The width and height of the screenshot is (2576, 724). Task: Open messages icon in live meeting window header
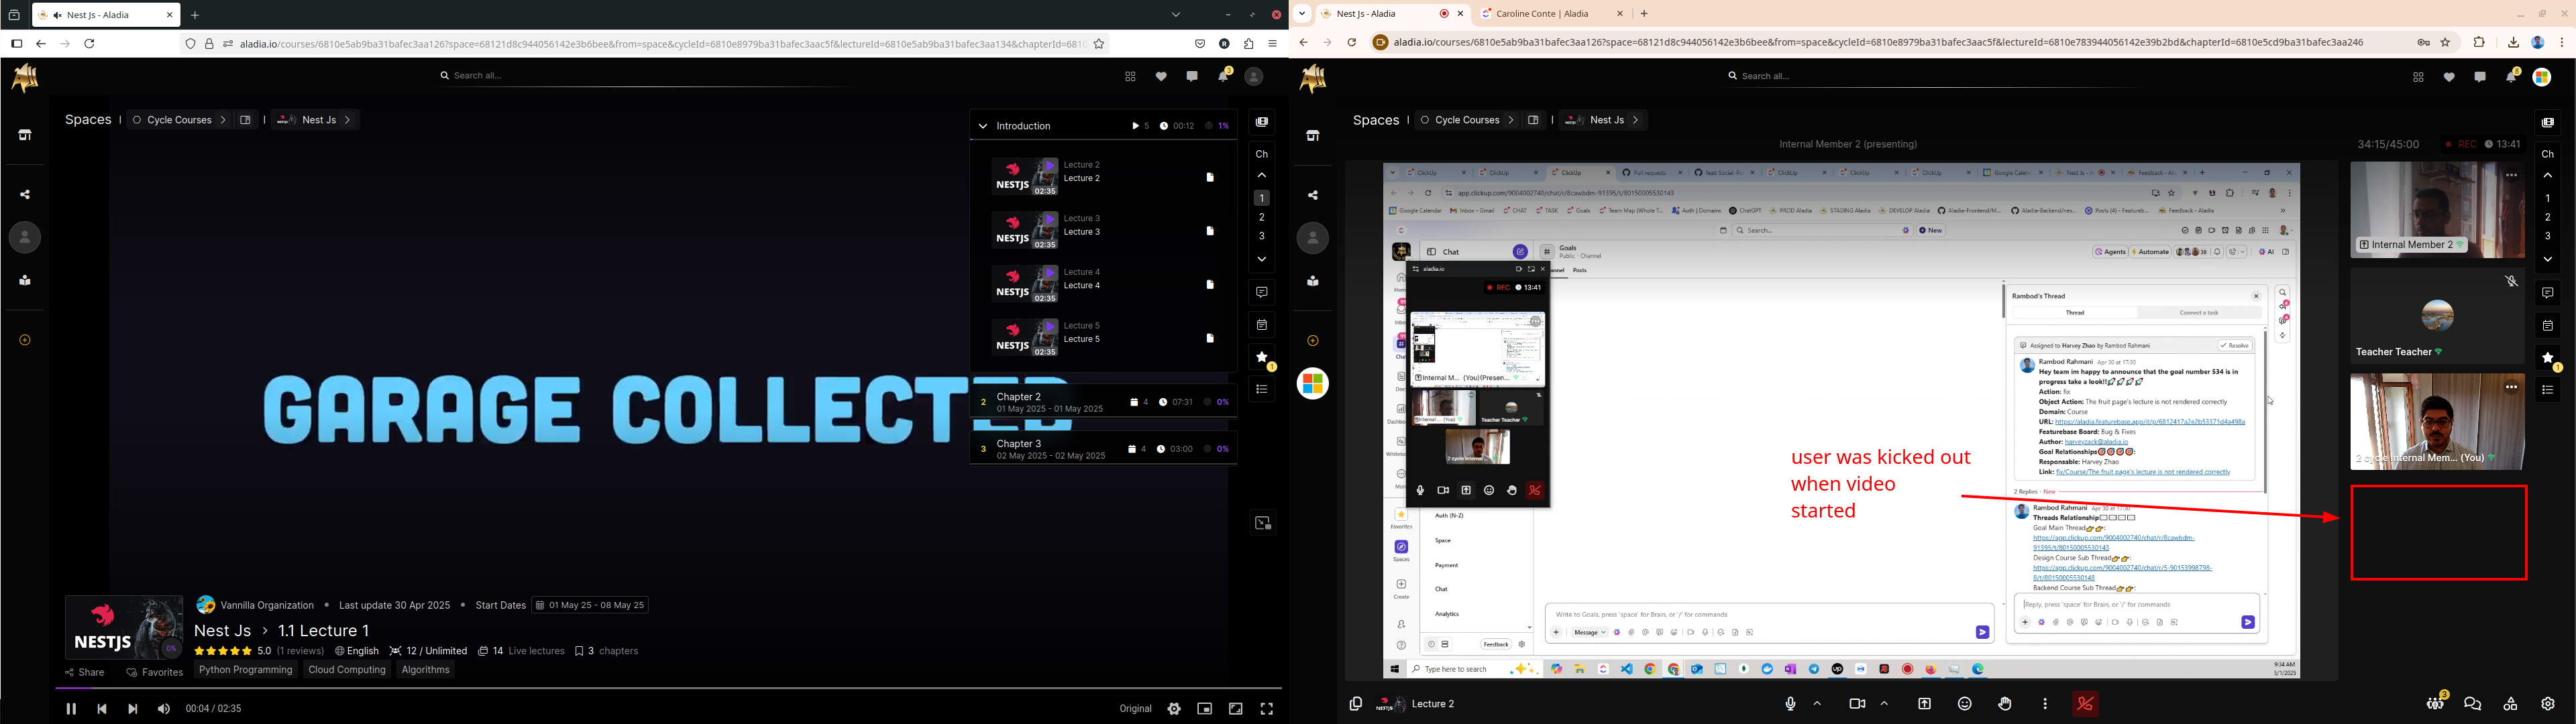[2480, 77]
